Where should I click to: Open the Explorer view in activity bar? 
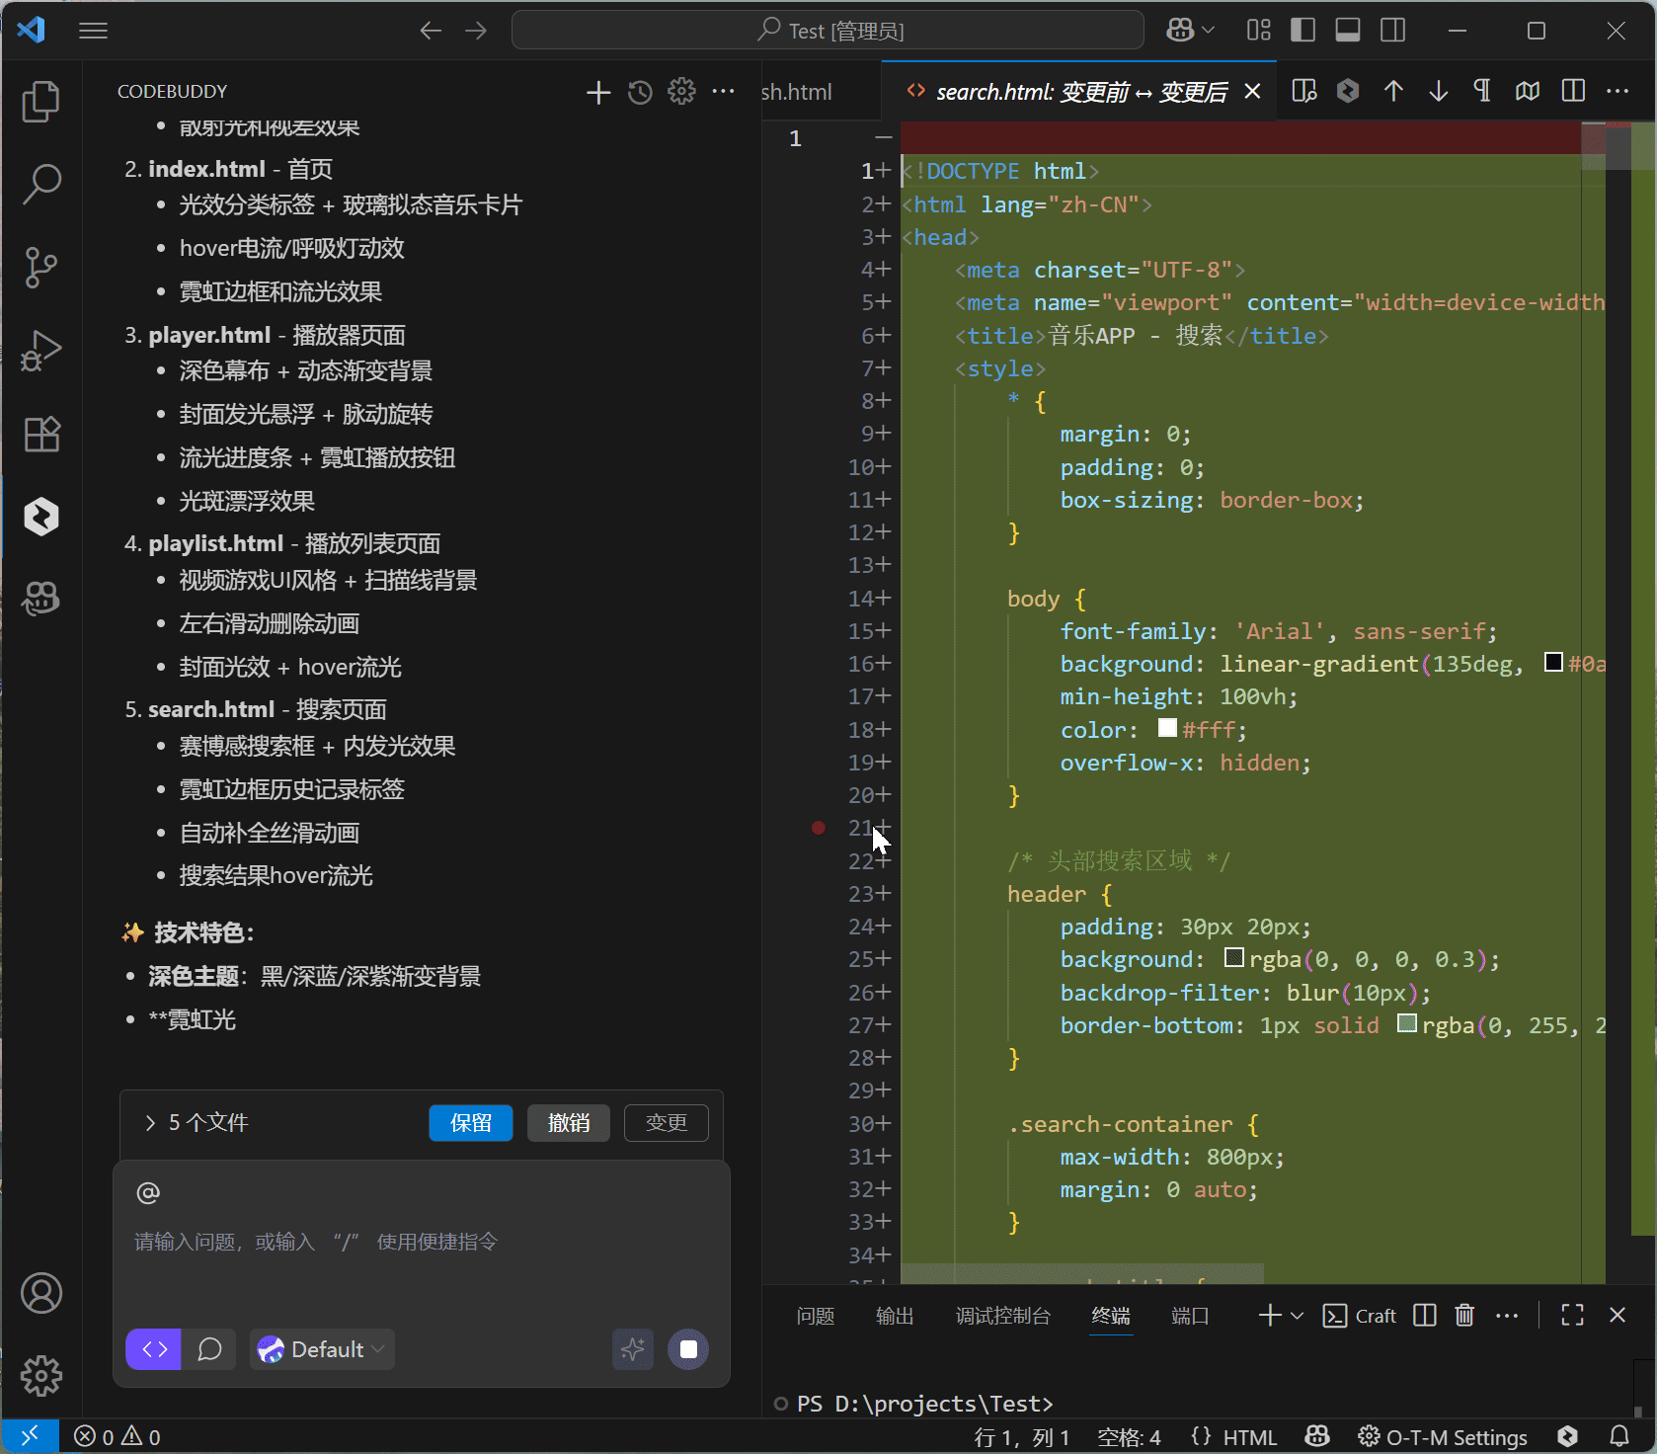tap(40, 102)
